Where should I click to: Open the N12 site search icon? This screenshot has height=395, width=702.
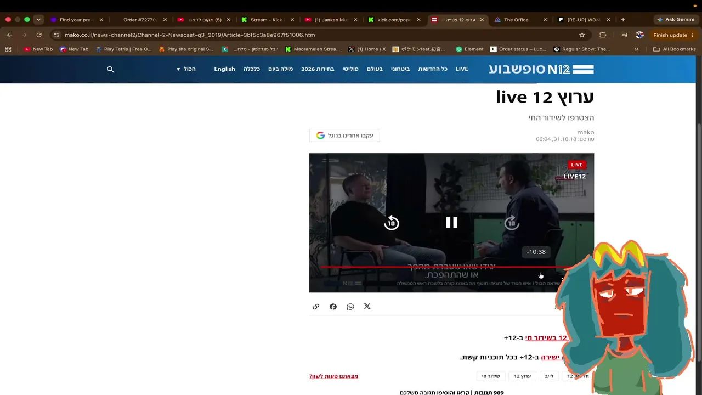pyautogui.click(x=110, y=69)
